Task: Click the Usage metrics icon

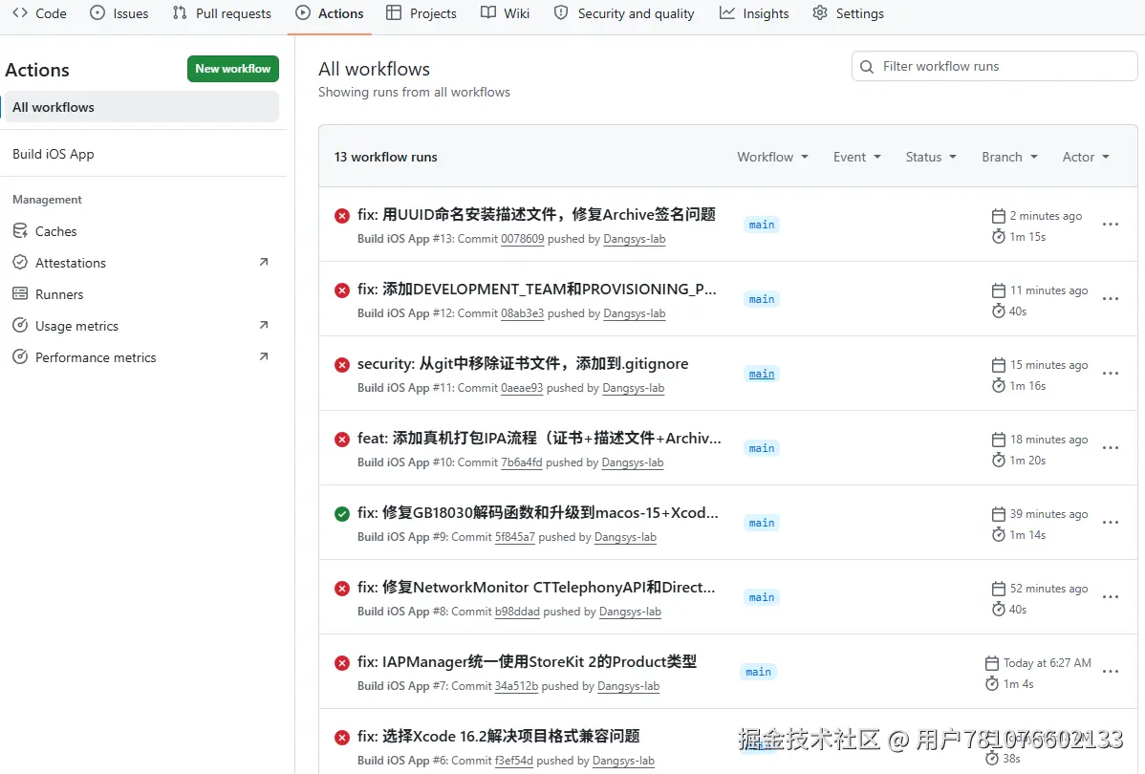Action: tap(20, 325)
